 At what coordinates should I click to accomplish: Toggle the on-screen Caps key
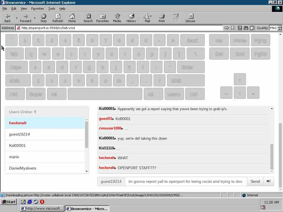(17, 67)
